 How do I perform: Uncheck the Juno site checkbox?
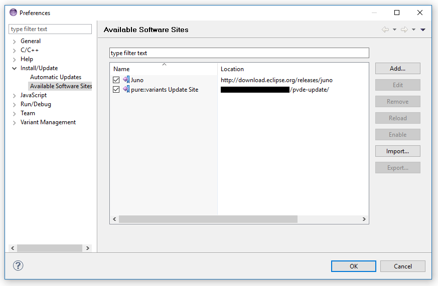pyautogui.click(x=116, y=80)
